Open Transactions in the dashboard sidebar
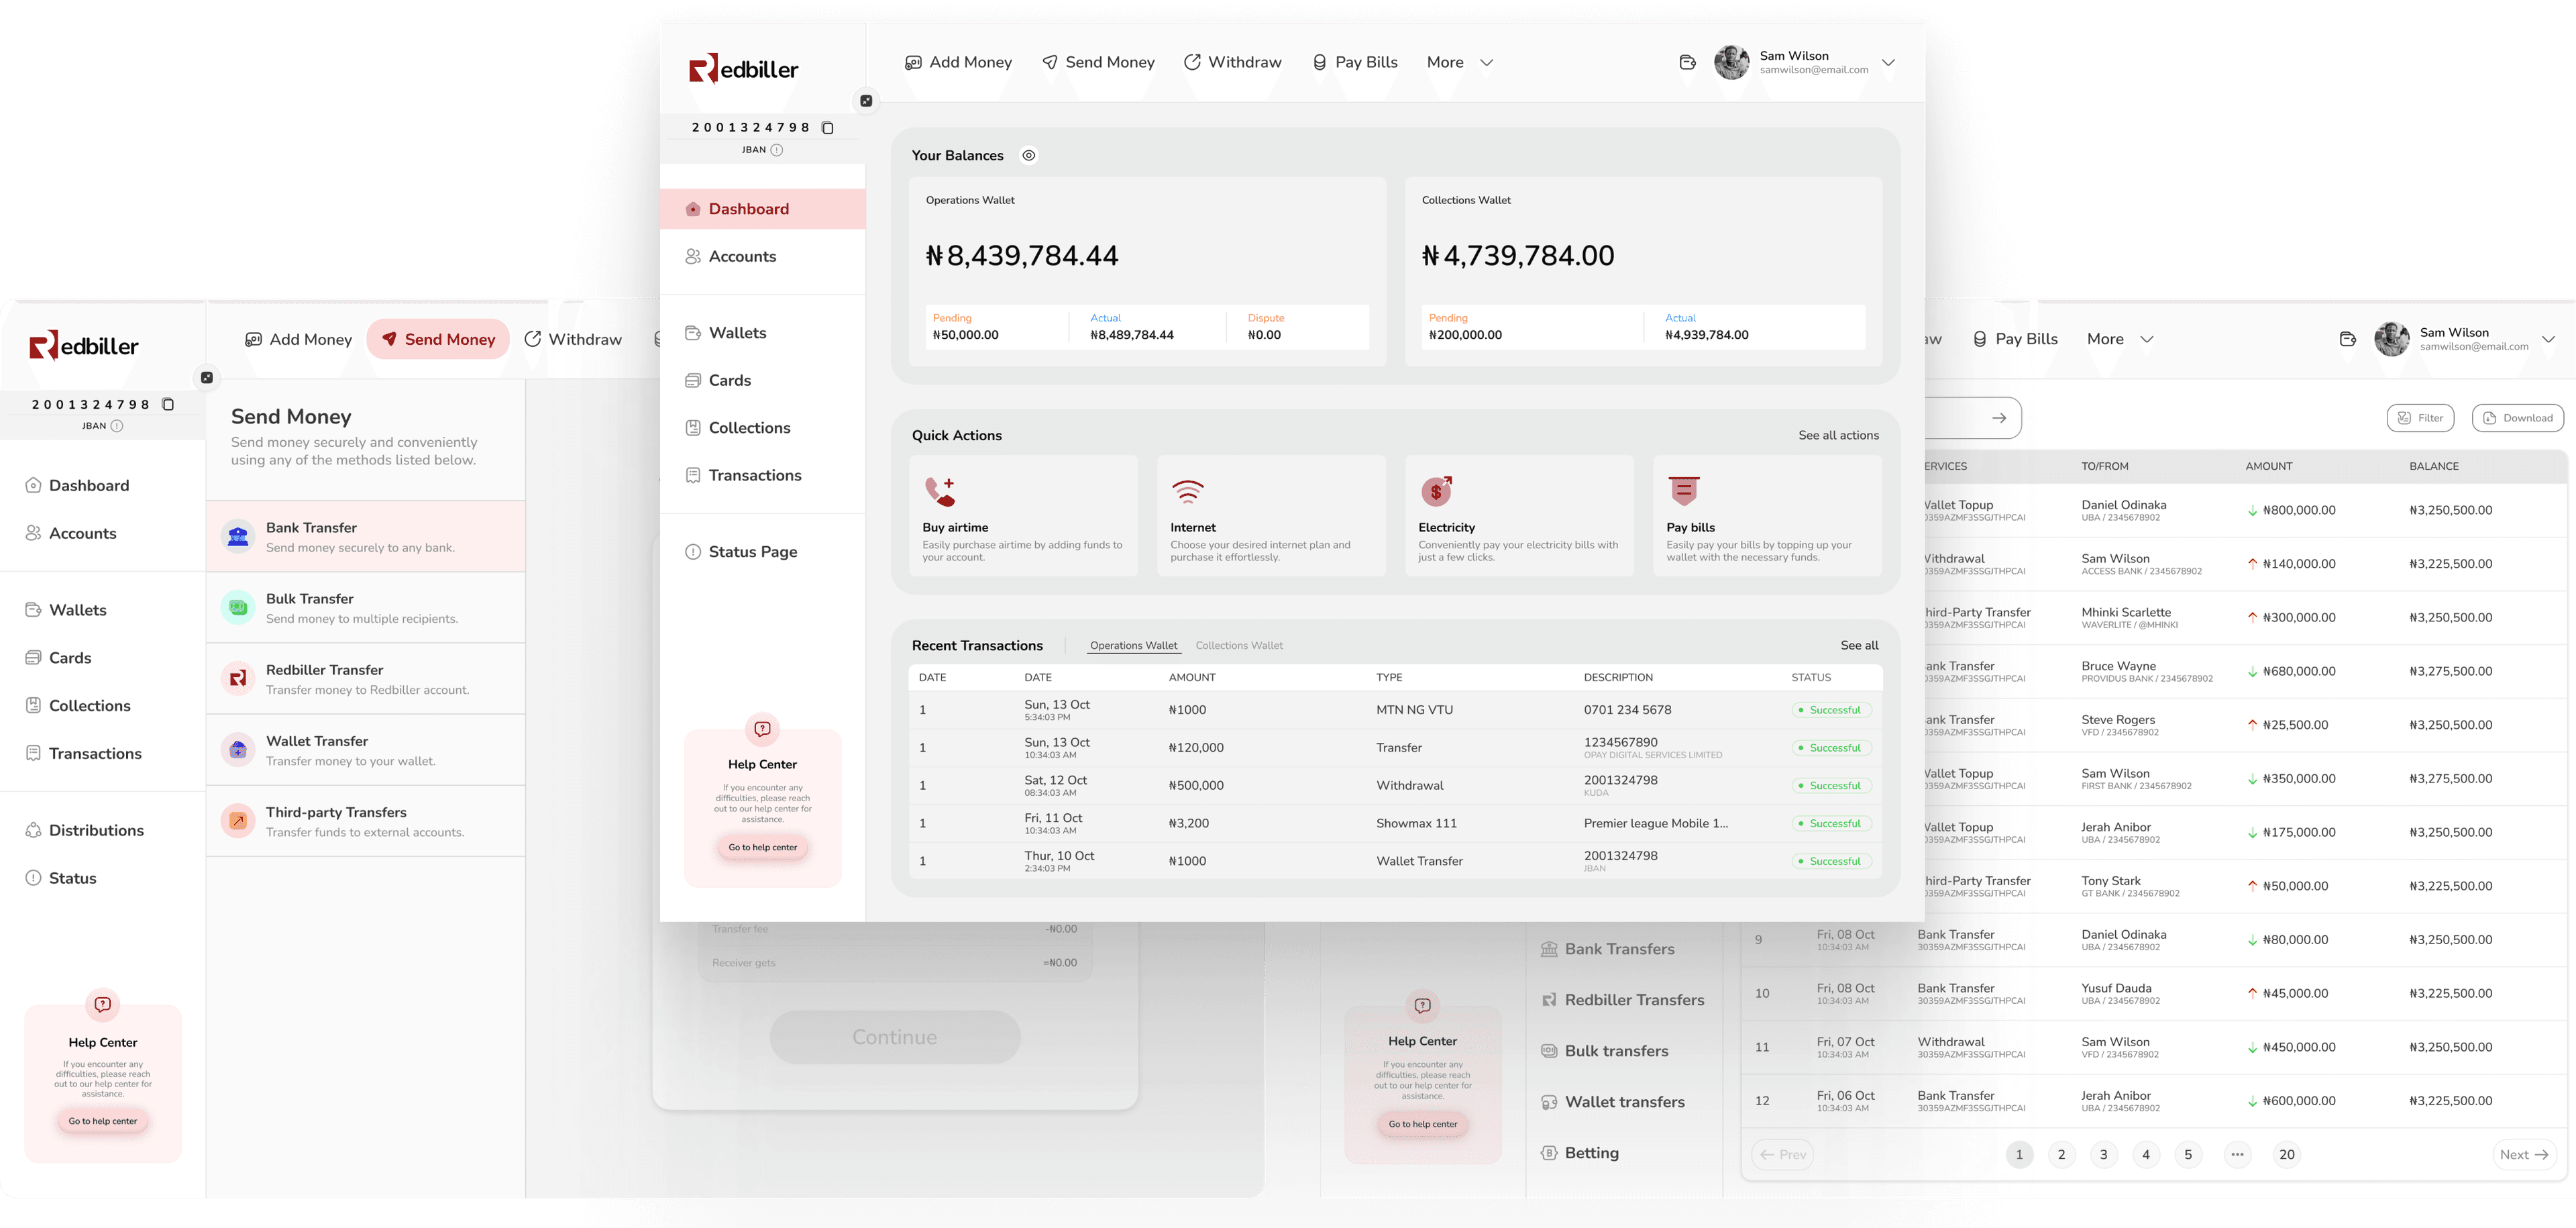The height and width of the screenshot is (1228, 2576). click(754, 475)
